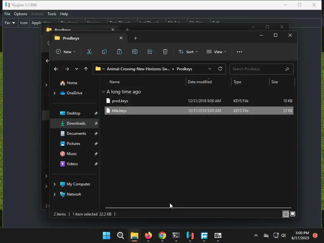Image resolution: width=324 pixels, height=243 pixels.
Task: Click the search magnifier icon in Prodkeys box
Action: (287, 69)
